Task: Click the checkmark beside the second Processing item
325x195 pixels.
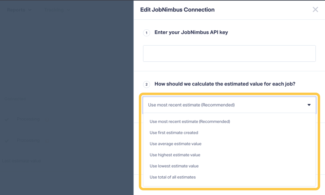Action: tap(7, 140)
